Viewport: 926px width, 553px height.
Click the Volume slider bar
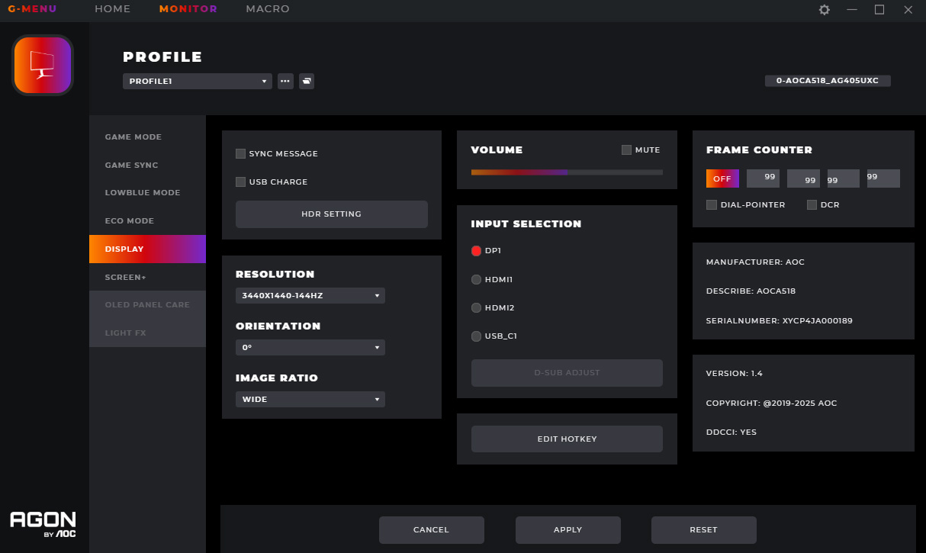[566, 172]
